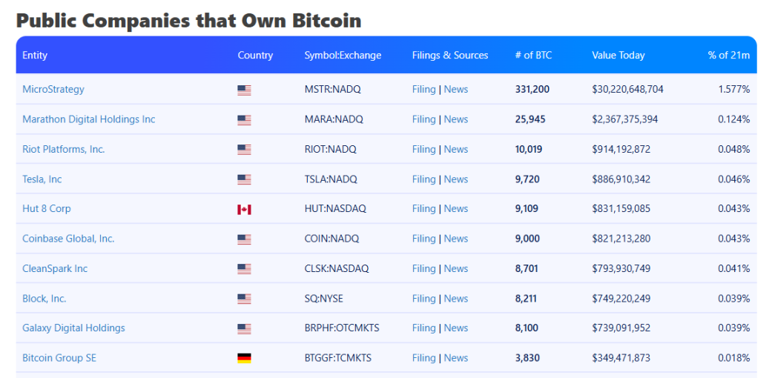Click the flag icon for Riot Platforms
The image size is (775, 378).
(244, 150)
